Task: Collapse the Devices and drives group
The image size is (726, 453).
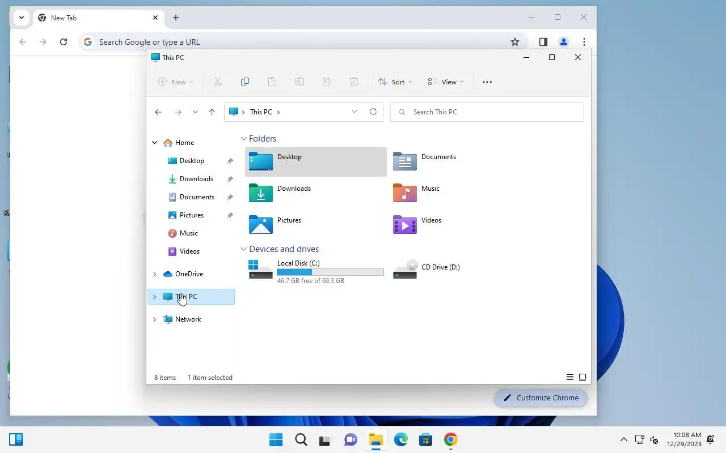Action: point(243,249)
